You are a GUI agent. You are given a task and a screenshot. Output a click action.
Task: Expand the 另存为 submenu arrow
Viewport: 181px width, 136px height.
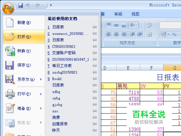[41, 79]
